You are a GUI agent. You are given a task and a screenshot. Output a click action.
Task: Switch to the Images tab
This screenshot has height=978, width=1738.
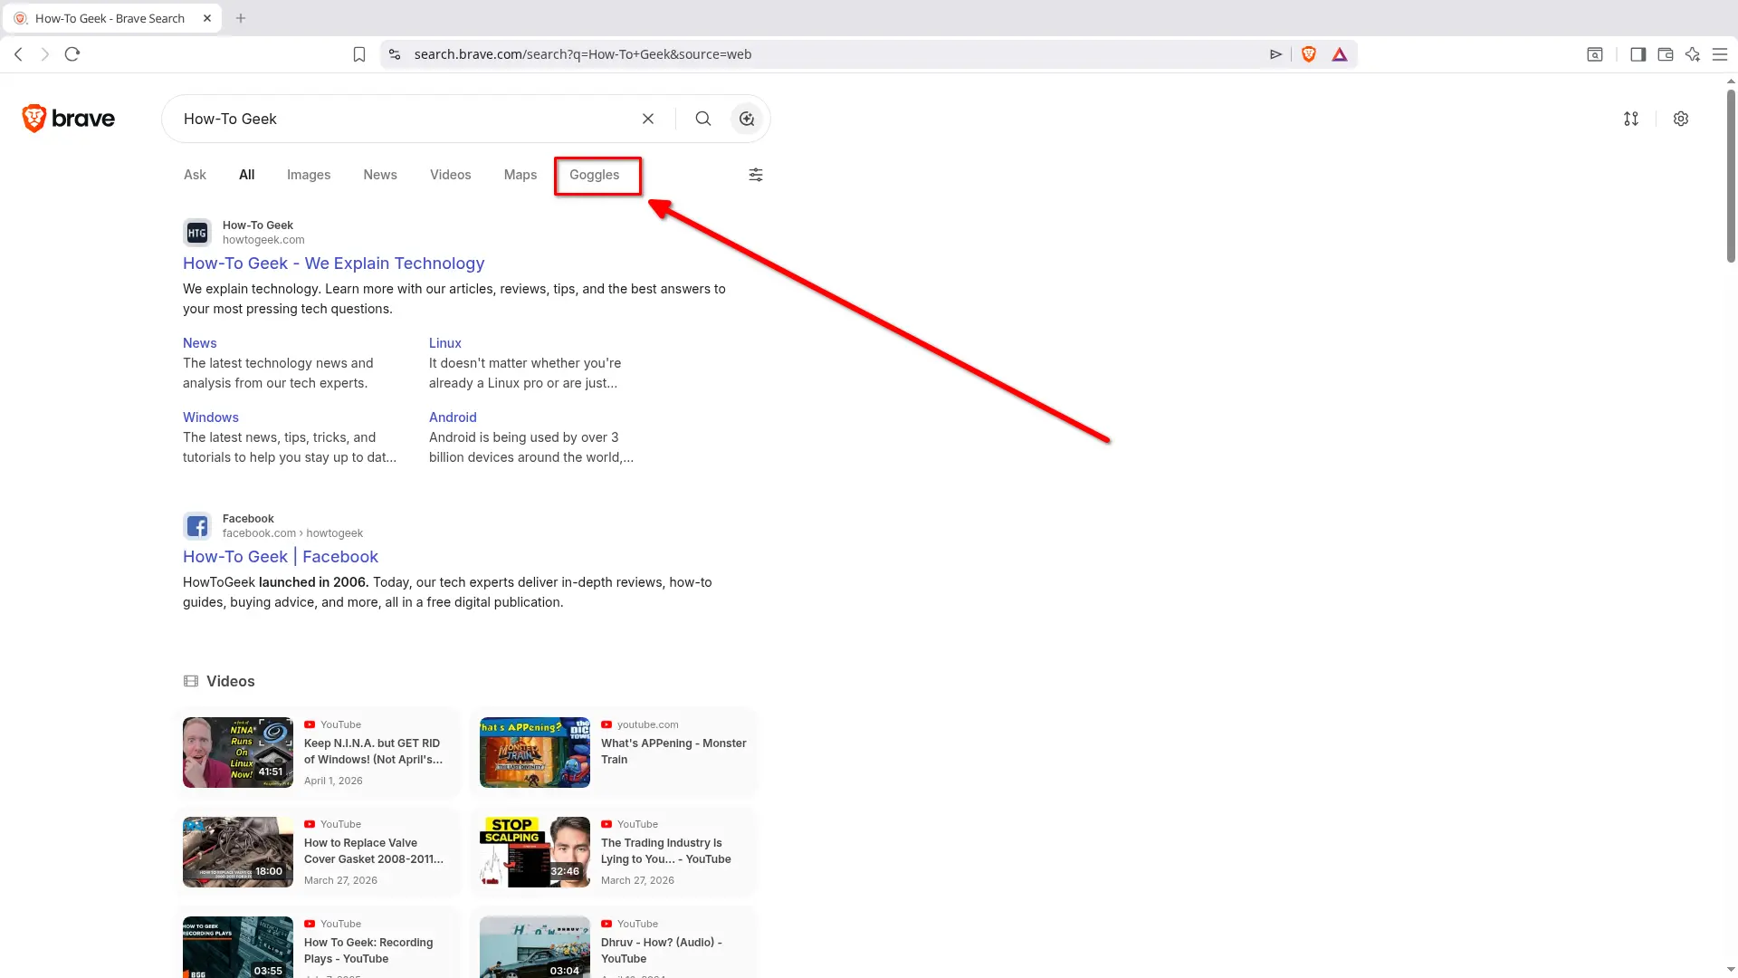[309, 175]
